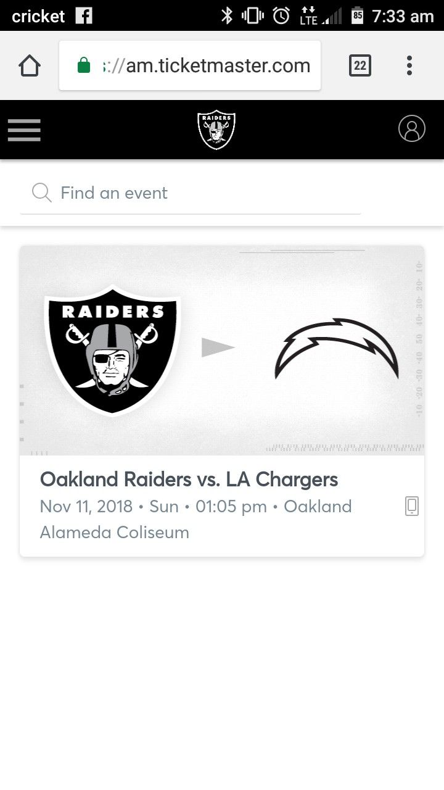Screen dimensions: 444x790
Task: Tap the Raiders shield logo in header
Action: pyautogui.click(x=216, y=130)
